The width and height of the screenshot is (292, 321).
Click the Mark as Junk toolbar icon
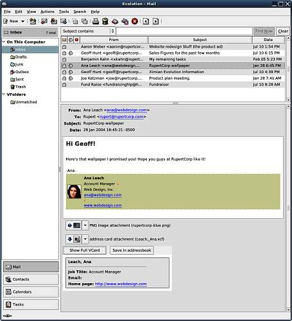point(115,21)
